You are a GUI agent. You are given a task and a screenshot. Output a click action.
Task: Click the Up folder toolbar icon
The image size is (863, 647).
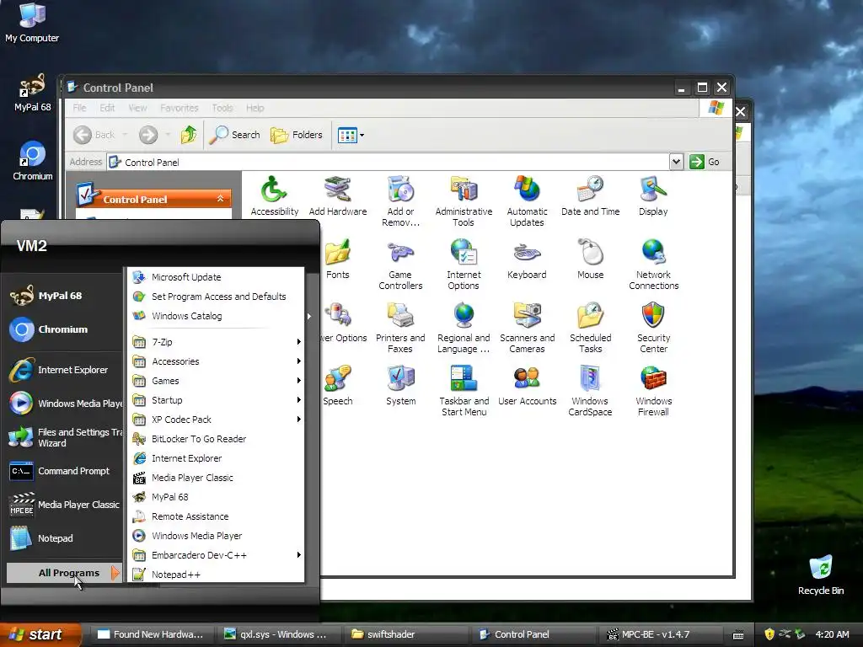(x=189, y=135)
